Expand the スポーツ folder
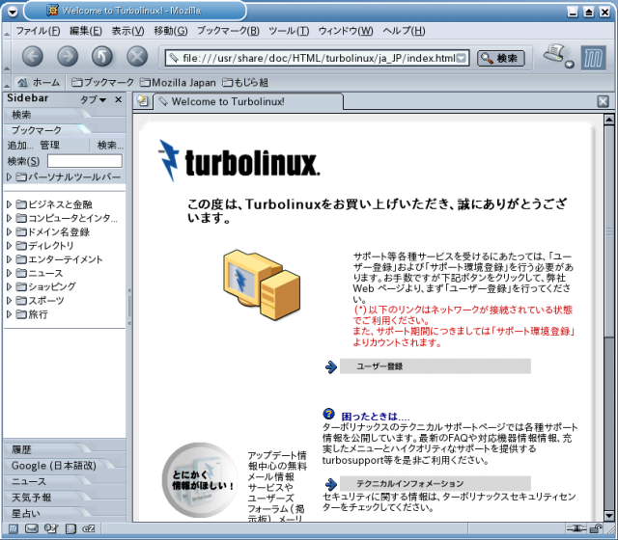 point(9,300)
